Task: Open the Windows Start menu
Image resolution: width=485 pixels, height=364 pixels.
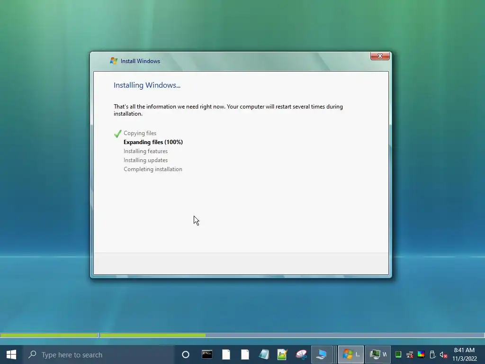Action: (11, 355)
